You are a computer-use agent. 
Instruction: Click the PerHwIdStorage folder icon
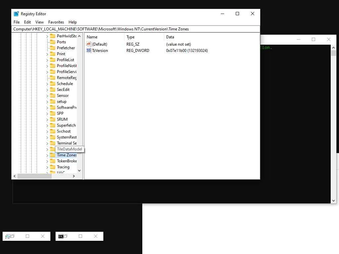pyautogui.click(x=53, y=36)
